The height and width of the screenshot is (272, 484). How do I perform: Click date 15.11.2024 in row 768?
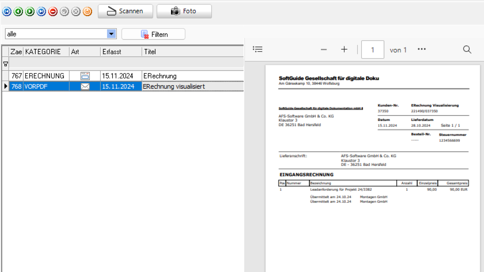point(121,86)
